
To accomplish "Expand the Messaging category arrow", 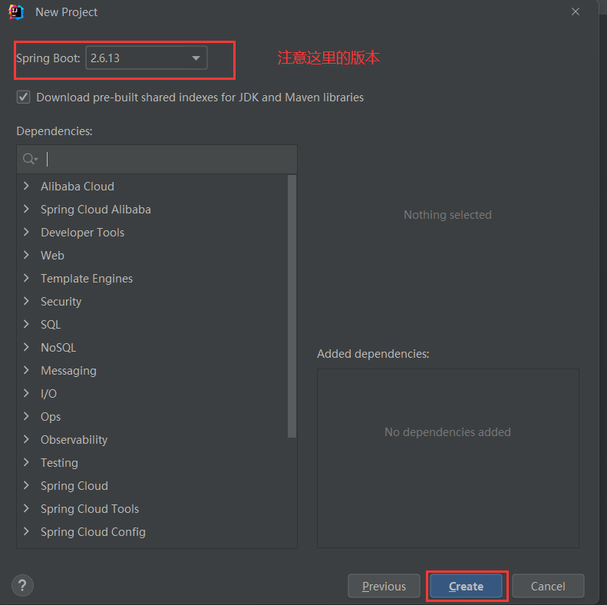I will coord(26,370).
